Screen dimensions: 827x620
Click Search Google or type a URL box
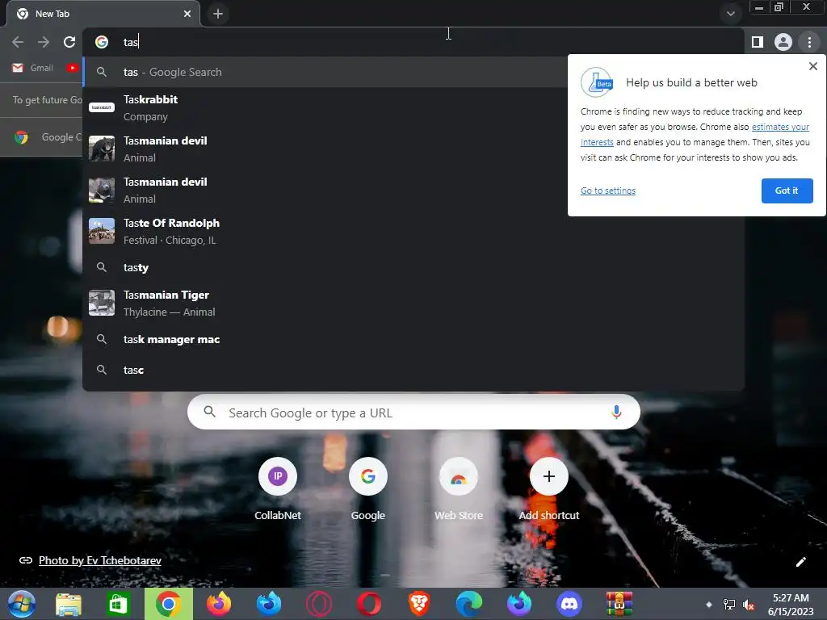click(413, 413)
